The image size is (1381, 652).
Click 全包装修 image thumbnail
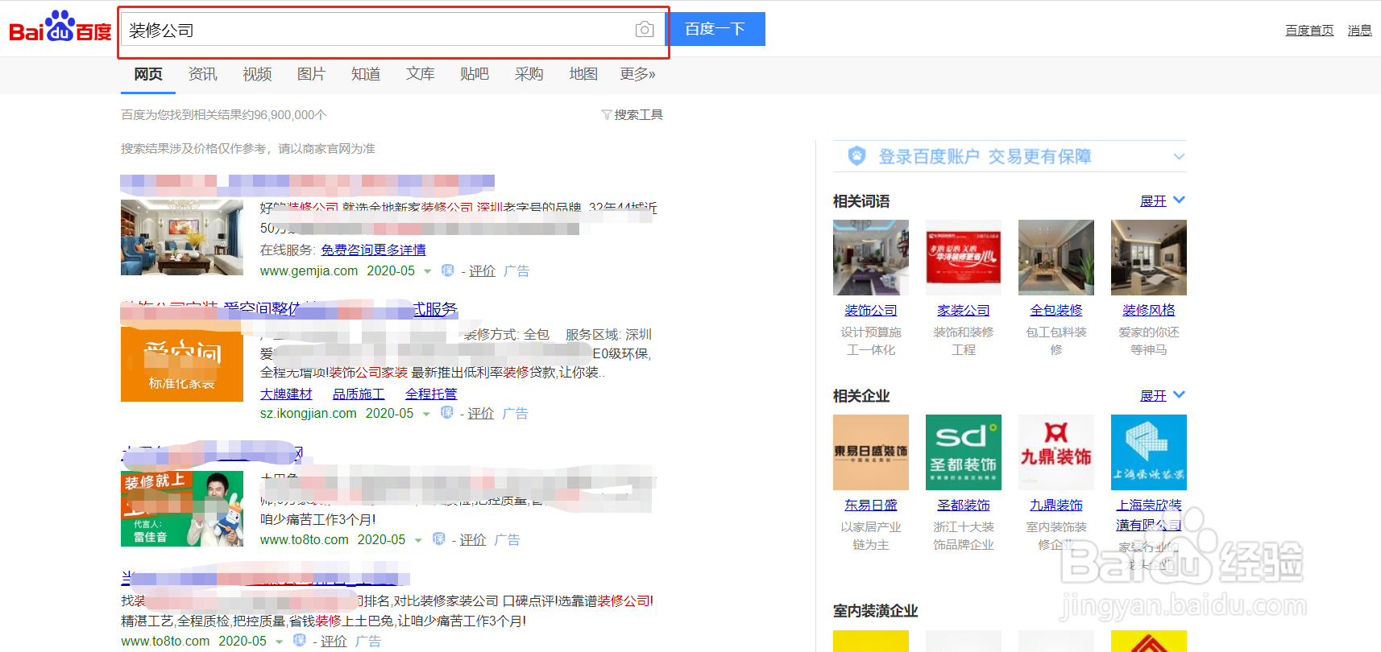coord(1056,258)
